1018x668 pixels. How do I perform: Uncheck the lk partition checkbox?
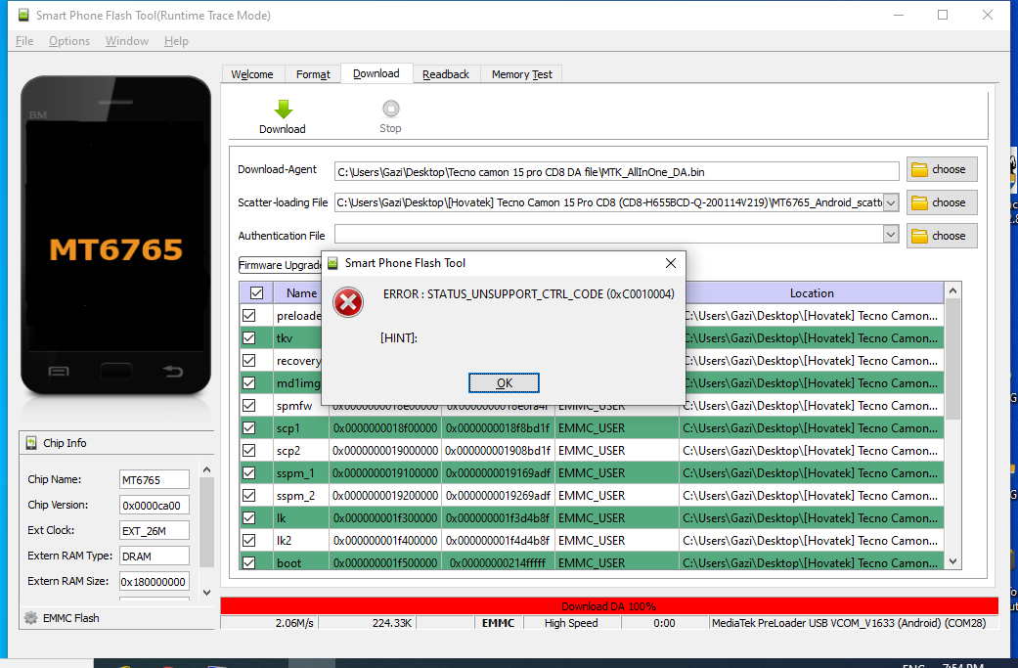(x=248, y=518)
